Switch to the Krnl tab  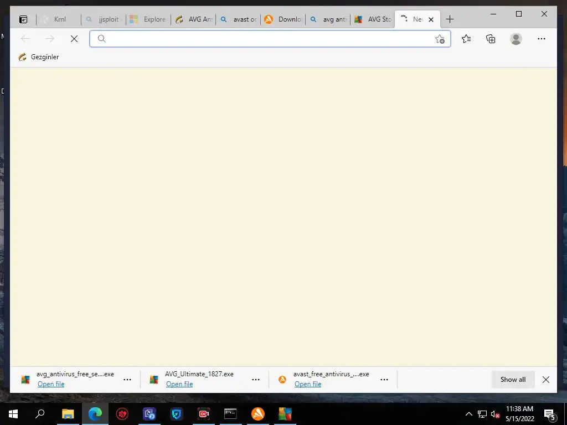(59, 19)
